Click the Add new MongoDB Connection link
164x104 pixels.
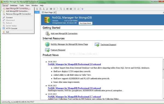point(64,33)
